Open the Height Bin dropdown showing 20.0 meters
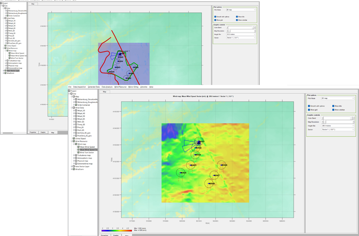Screen dimensions: 359x236 pyautogui.click(x=338, y=126)
